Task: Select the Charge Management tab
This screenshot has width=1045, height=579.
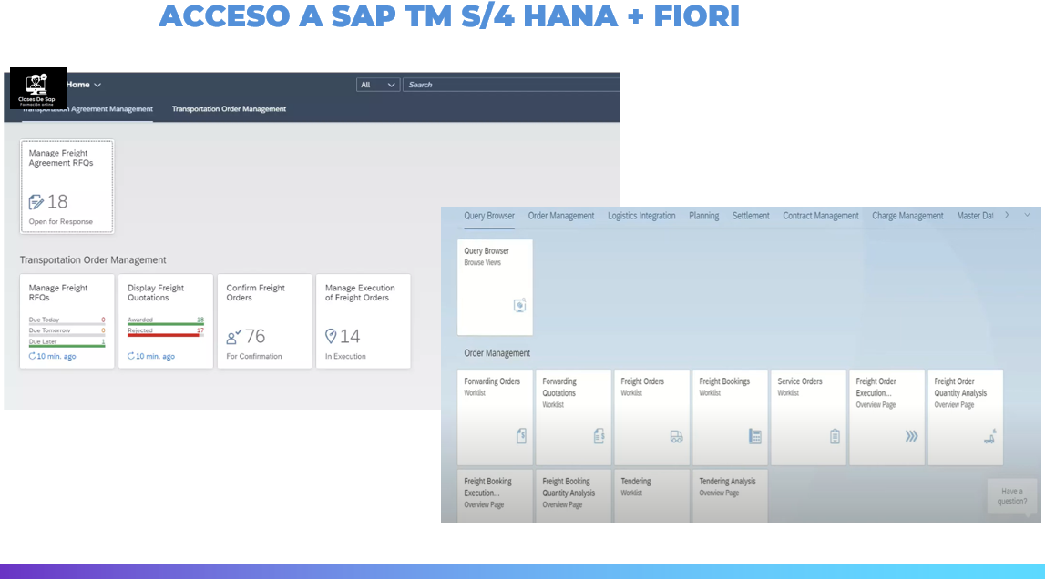Action: click(x=907, y=216)
